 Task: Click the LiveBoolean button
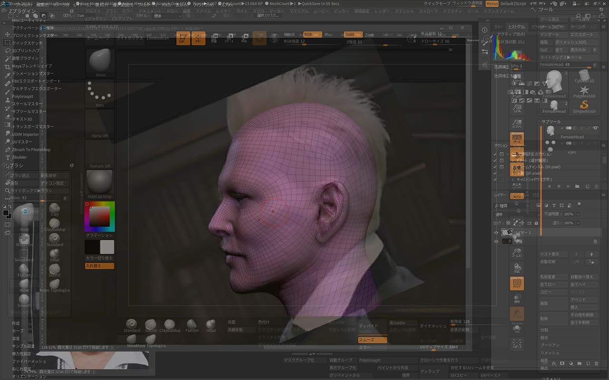[x=158, y=38]
